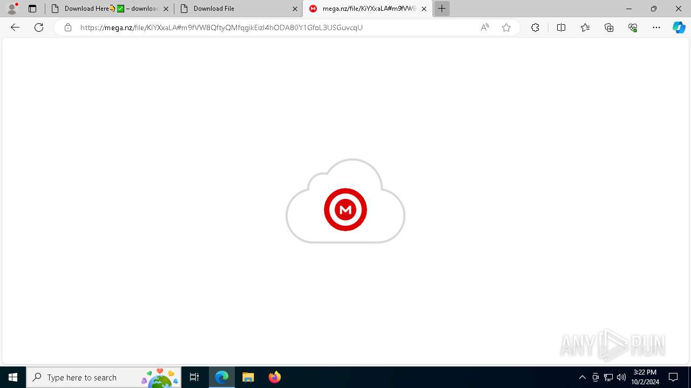The height and width of the screenshot is (388, 691).
Task: Open the clock showing 3:22 PM
Action: point(645,377)
